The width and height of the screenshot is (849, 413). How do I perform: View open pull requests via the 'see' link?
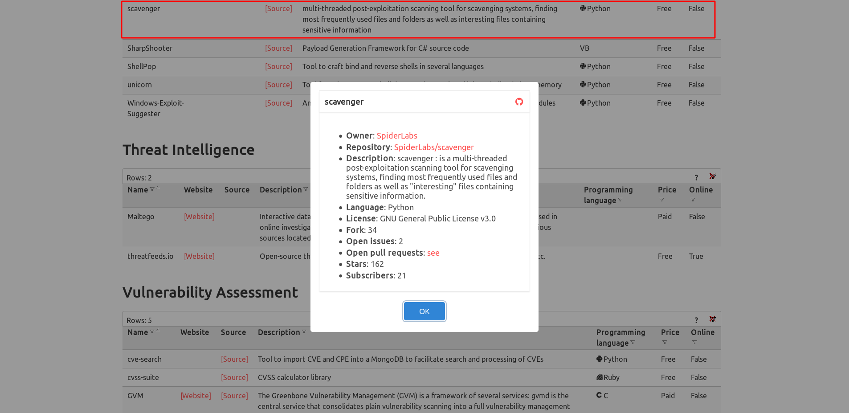(x=433, y=253)
